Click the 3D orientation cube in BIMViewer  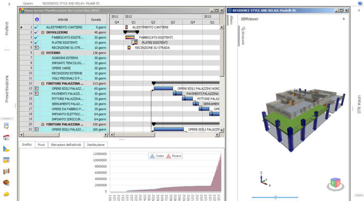click(335, 183)
